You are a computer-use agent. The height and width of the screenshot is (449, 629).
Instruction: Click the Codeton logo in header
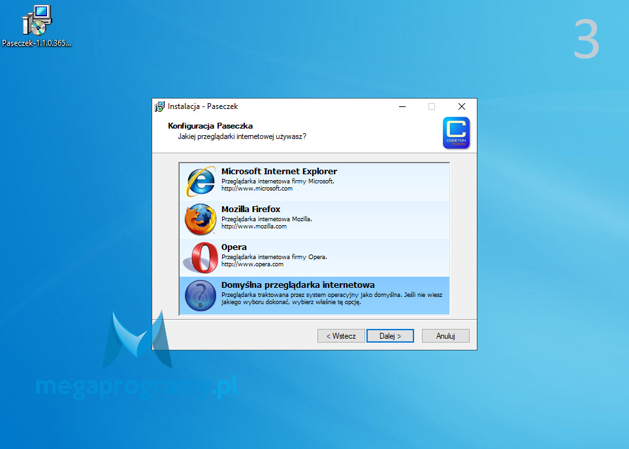[456, 133]
